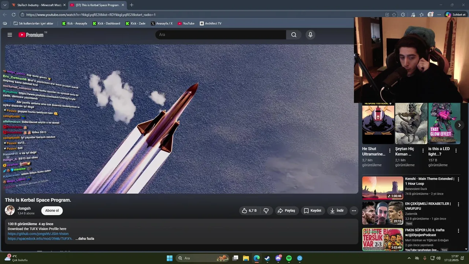Image resolution: width=469 pixels, height=264 pixels.
Task: Advance shorts shelf with right chevron arrow
Action: [459, 125]
